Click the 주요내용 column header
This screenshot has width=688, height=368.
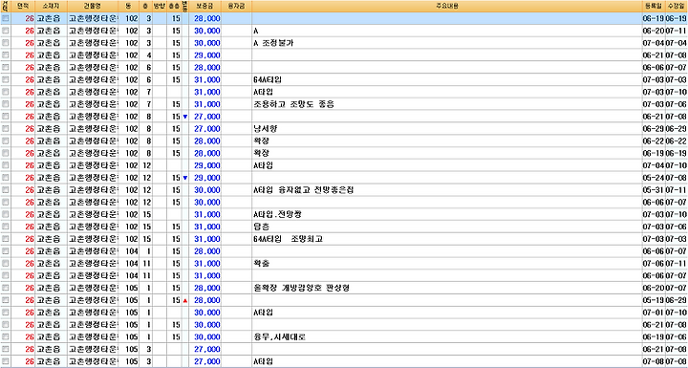click(x=446, y=6)
